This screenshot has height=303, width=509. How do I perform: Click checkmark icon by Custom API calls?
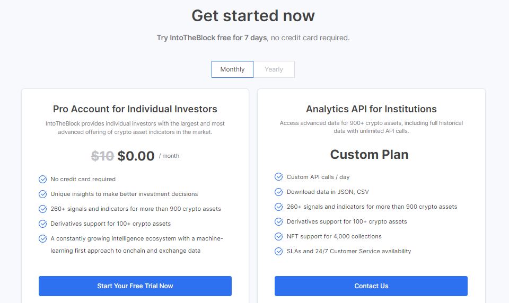tap(279, 177)
